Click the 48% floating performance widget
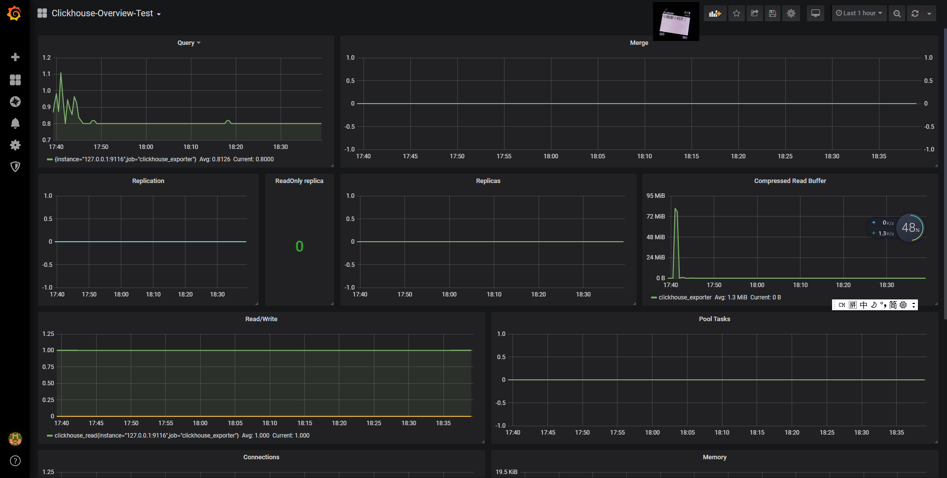This screenshot has height=478, width=947. [x=910, y=227]
